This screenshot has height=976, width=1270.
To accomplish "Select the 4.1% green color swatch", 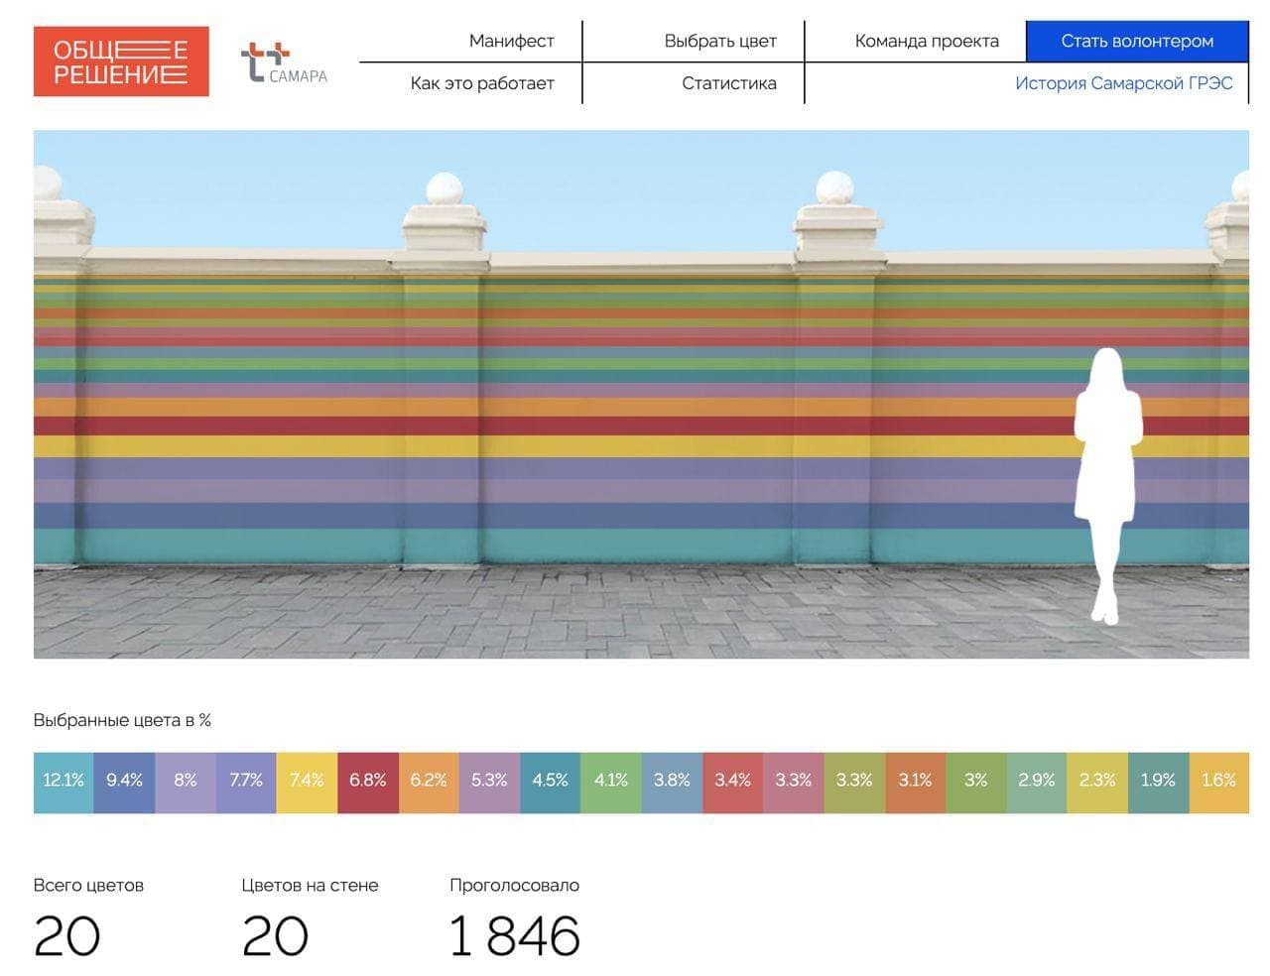I will (x=611, y=781).
